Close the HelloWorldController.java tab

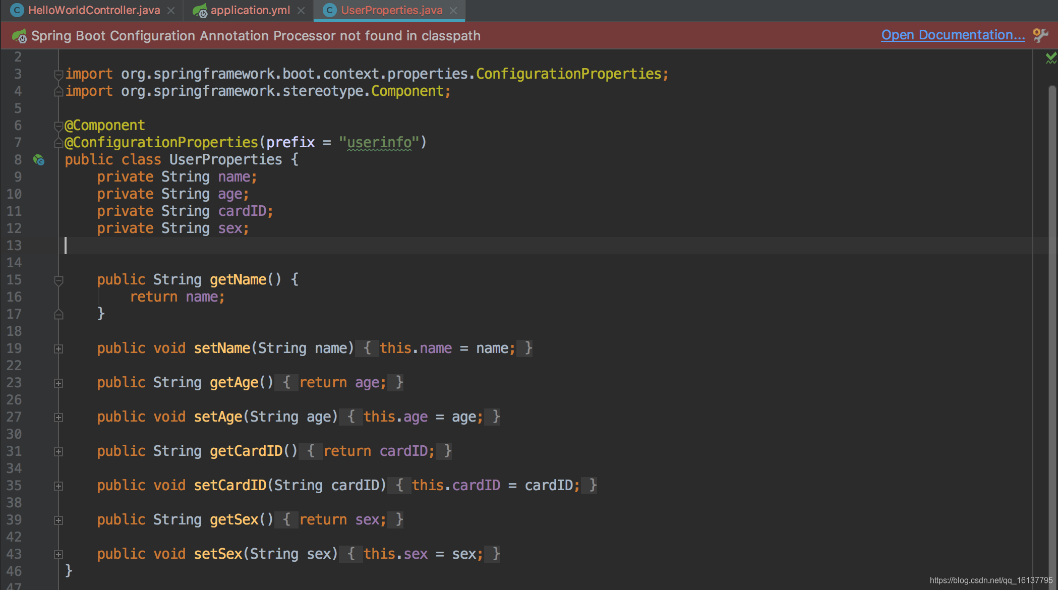point(171,11)
